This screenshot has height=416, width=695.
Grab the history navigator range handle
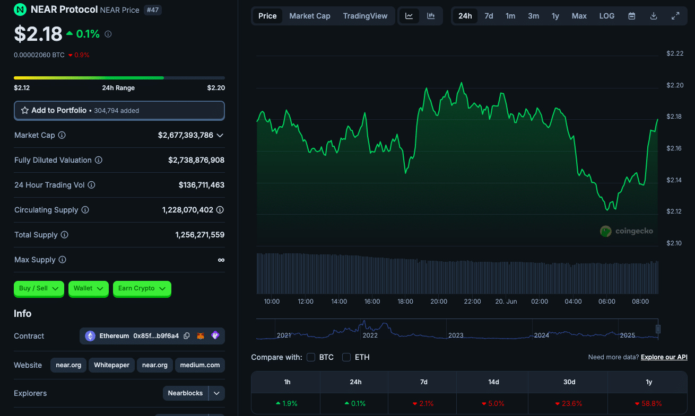click(x=658, y=329)
